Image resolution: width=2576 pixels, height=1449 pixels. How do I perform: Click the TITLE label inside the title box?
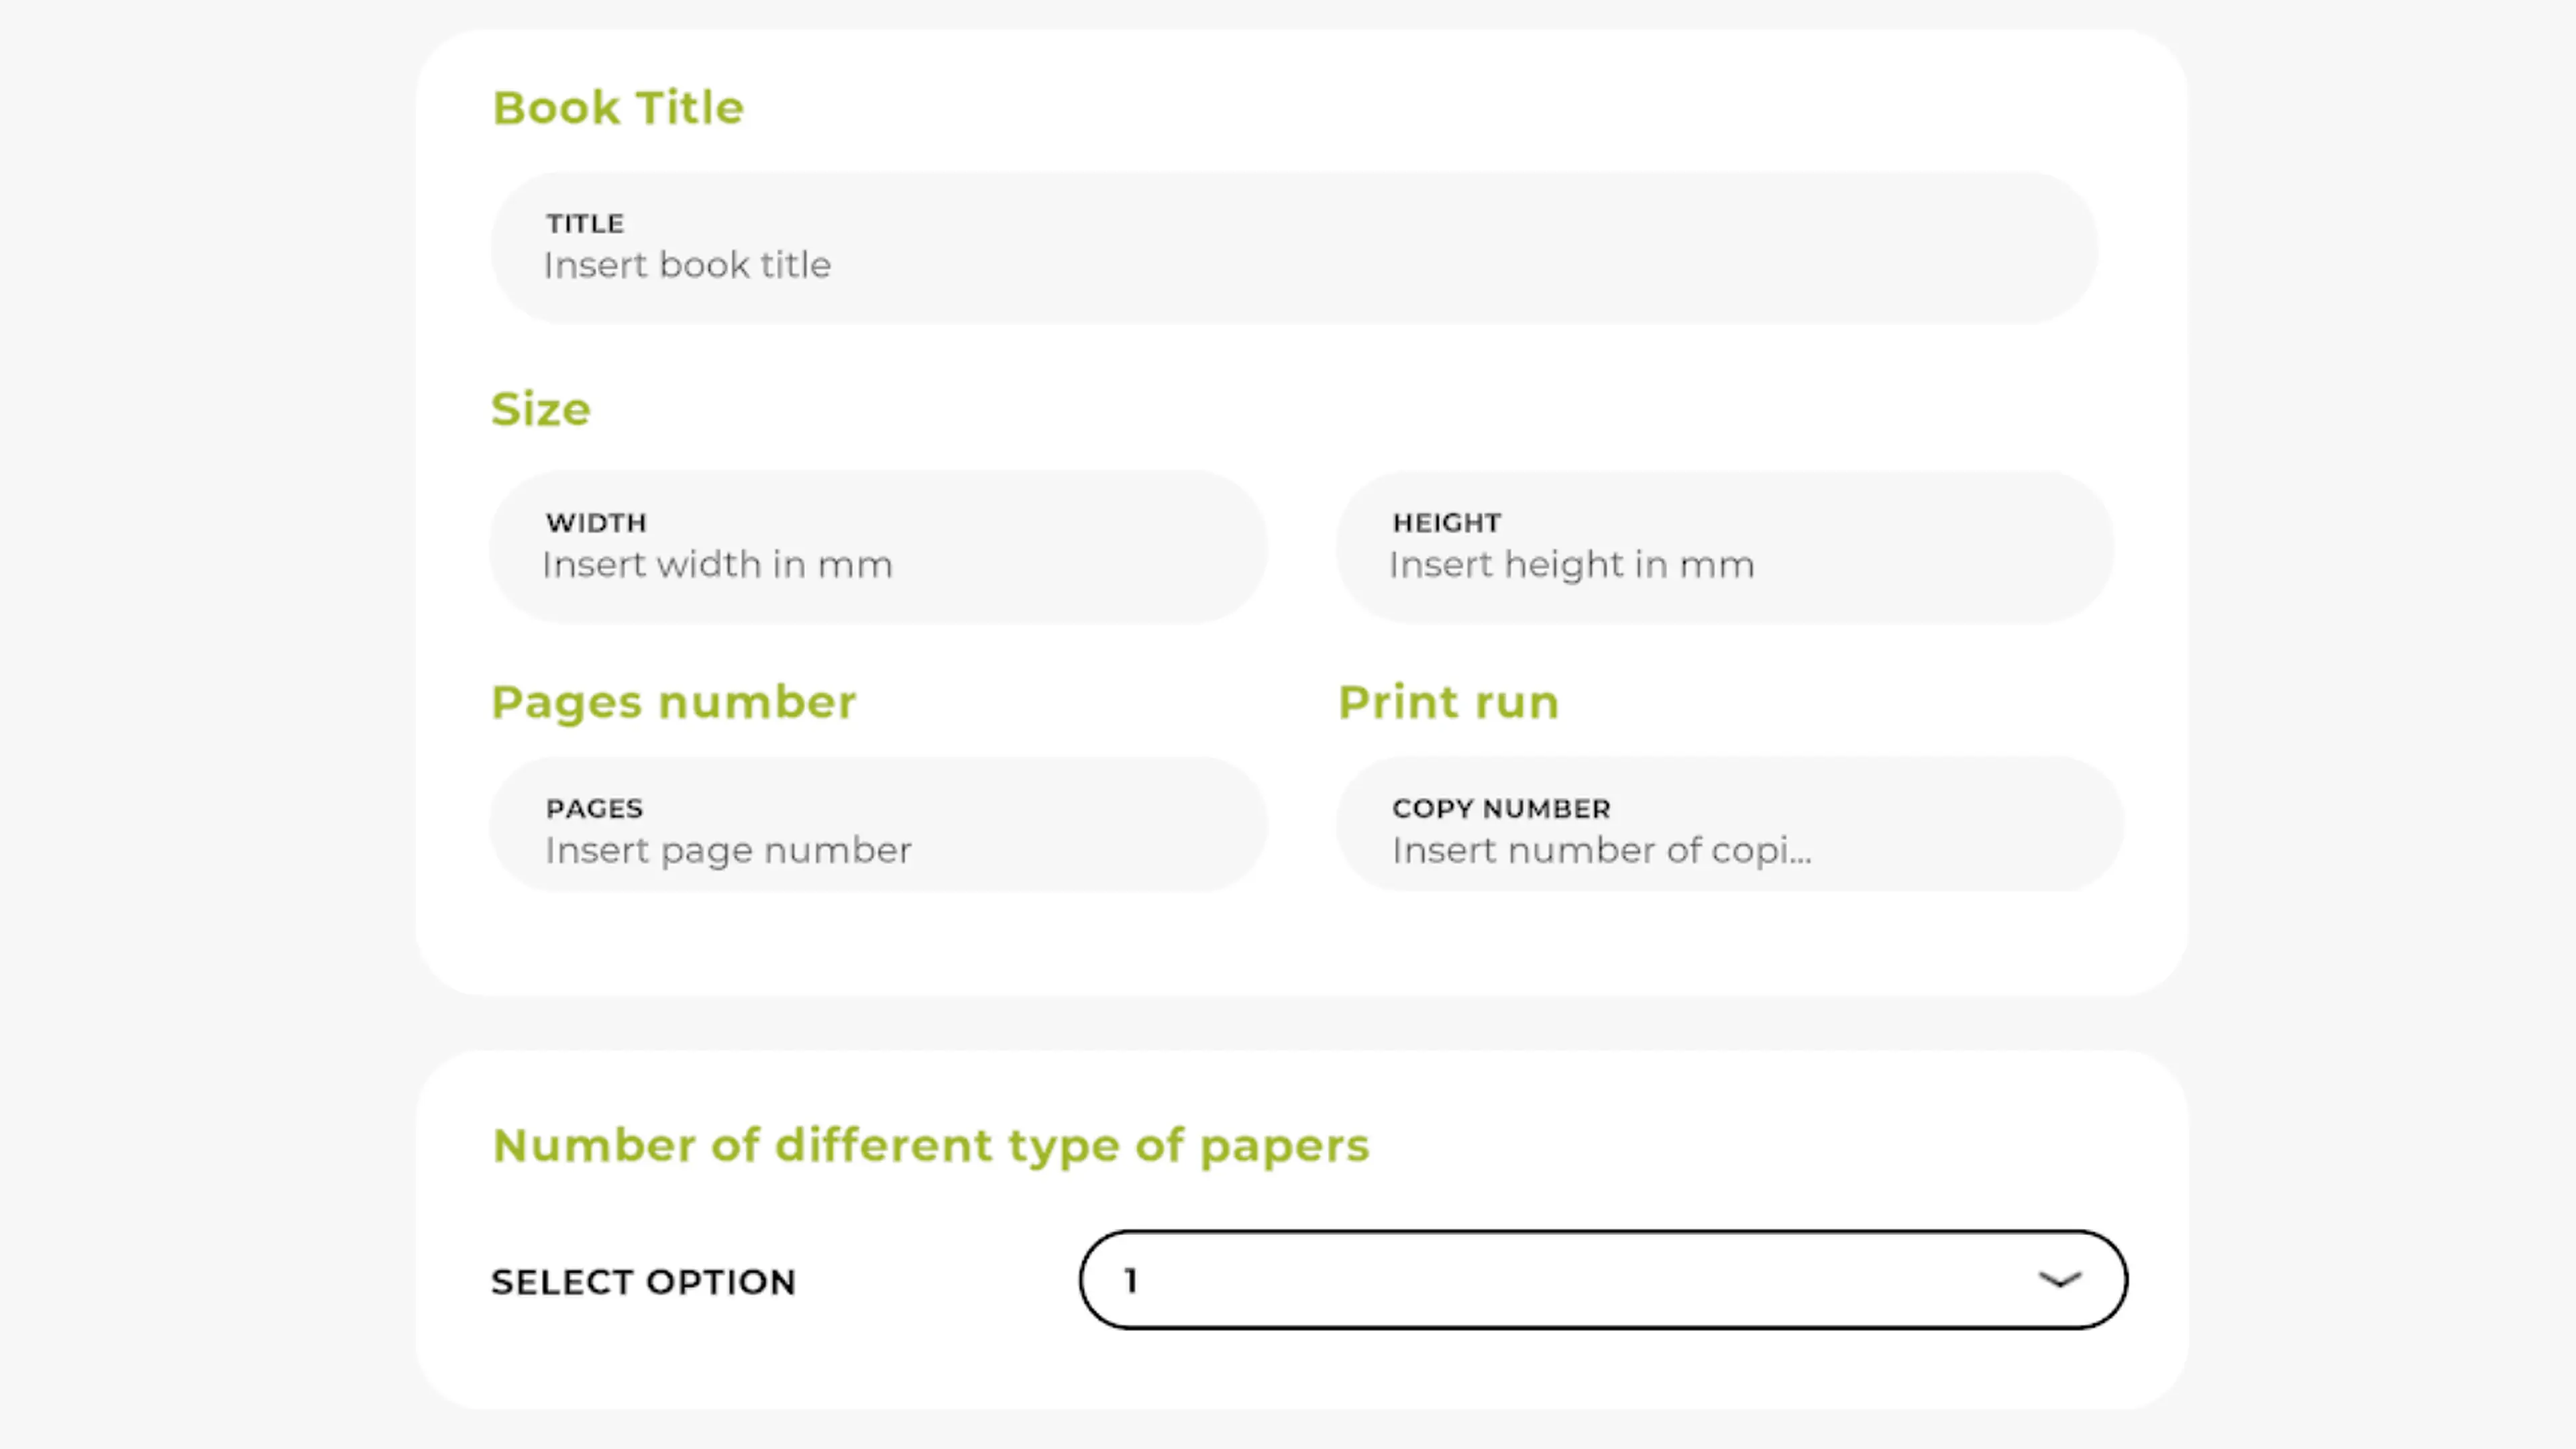pos(585,223)
